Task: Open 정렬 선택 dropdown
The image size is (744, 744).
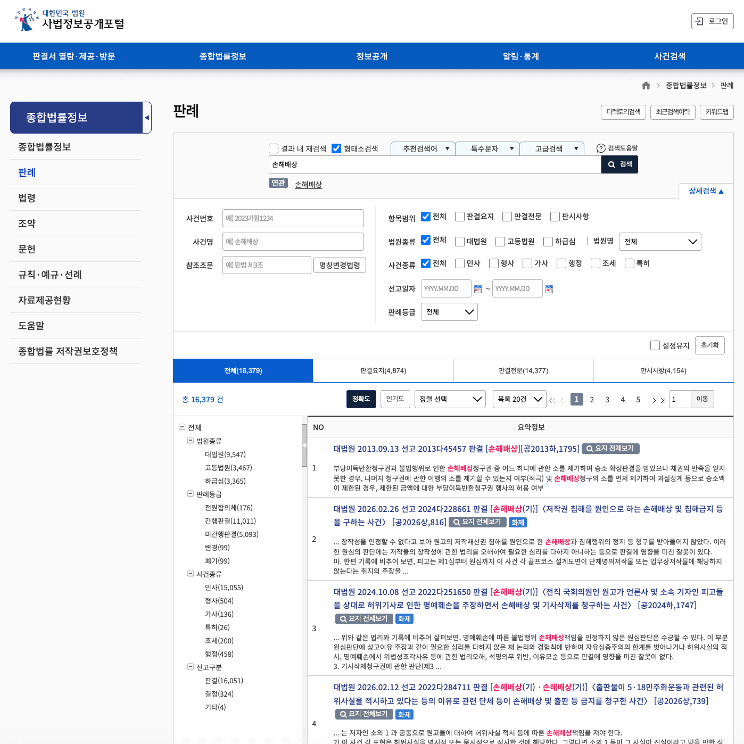Action: click(x=450, y=399)
